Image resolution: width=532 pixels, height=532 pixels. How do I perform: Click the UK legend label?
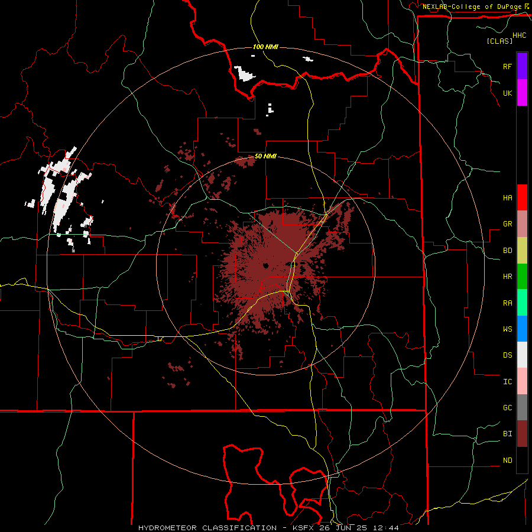point(507,93)
